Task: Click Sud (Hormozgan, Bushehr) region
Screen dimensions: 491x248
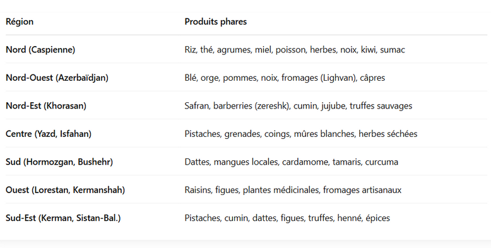Action: (x=59, y=162)
